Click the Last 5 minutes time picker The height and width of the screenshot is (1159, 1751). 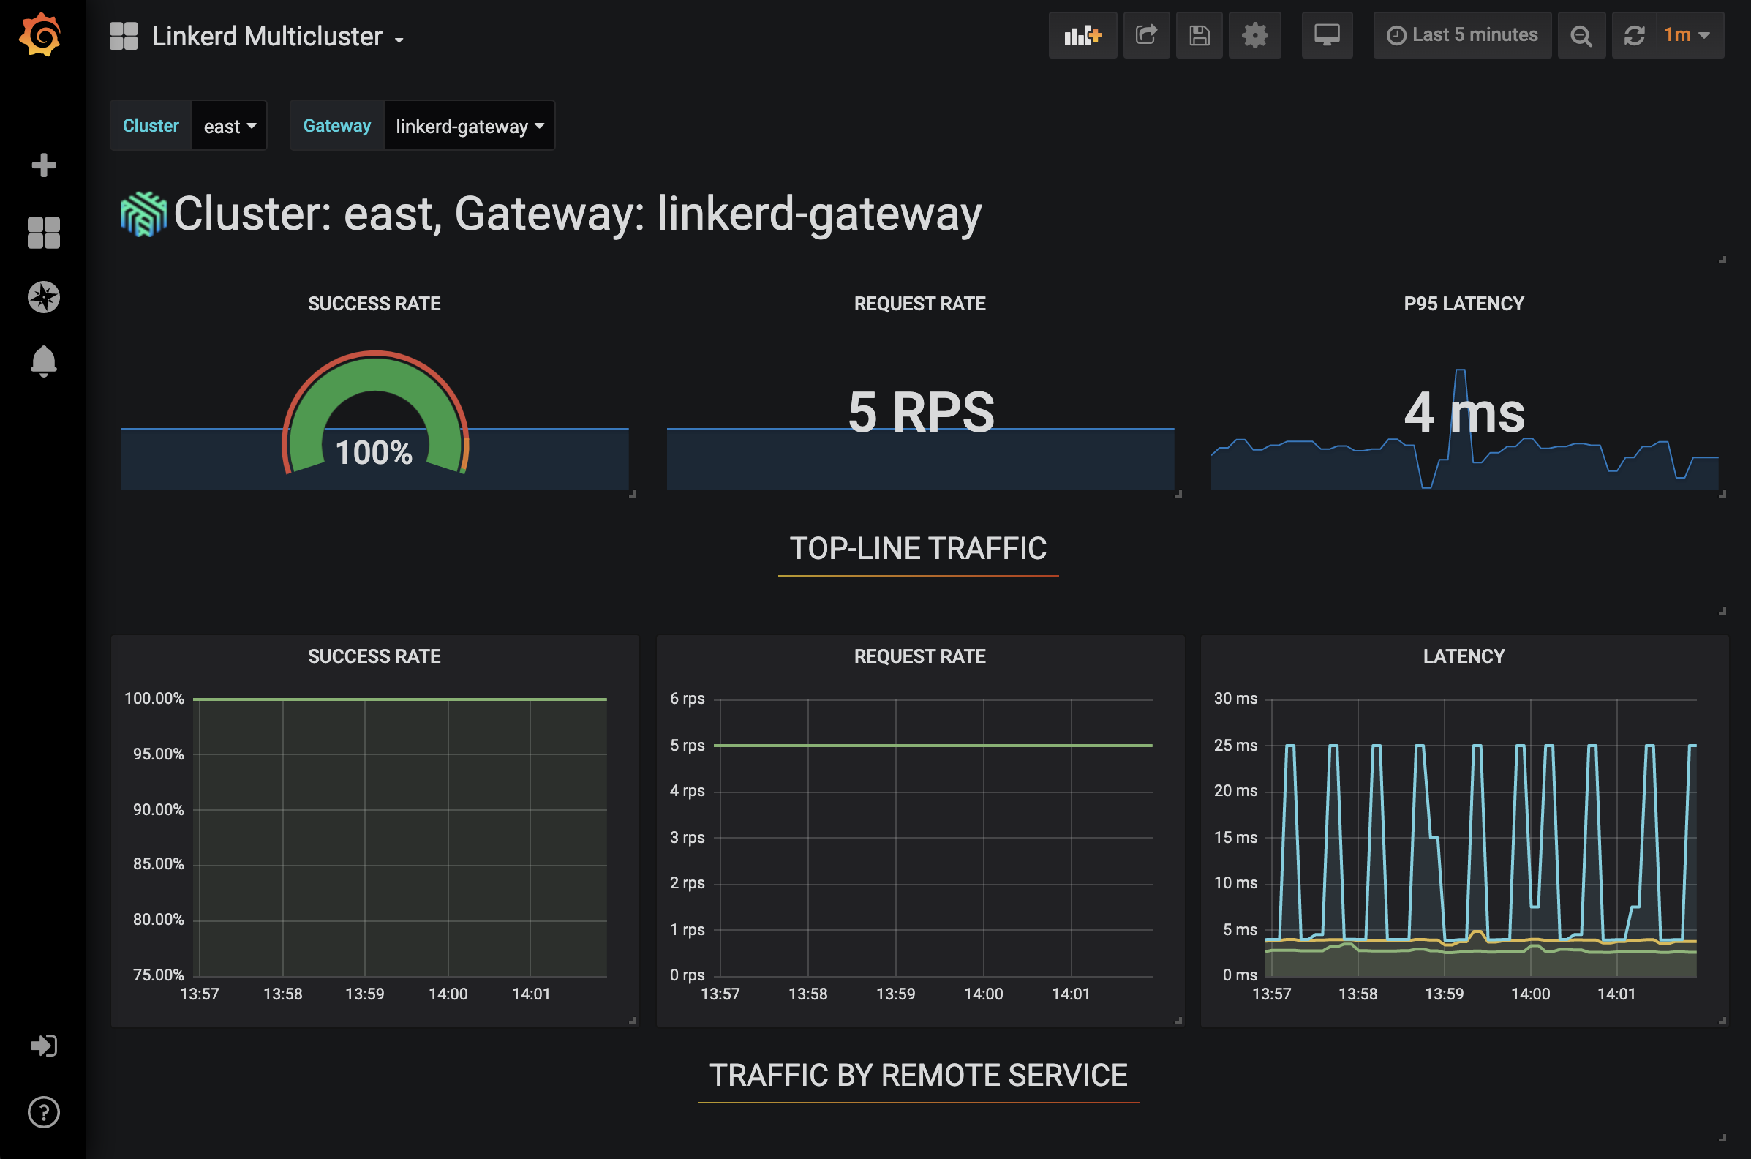(x=1461, y=34)
